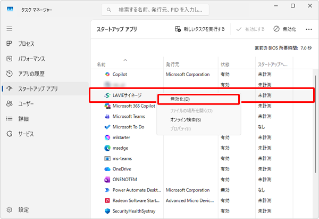Click the Microsoft To Do checkmark icon
Screen dimensions: 319x219
click(x=107, y=127)
